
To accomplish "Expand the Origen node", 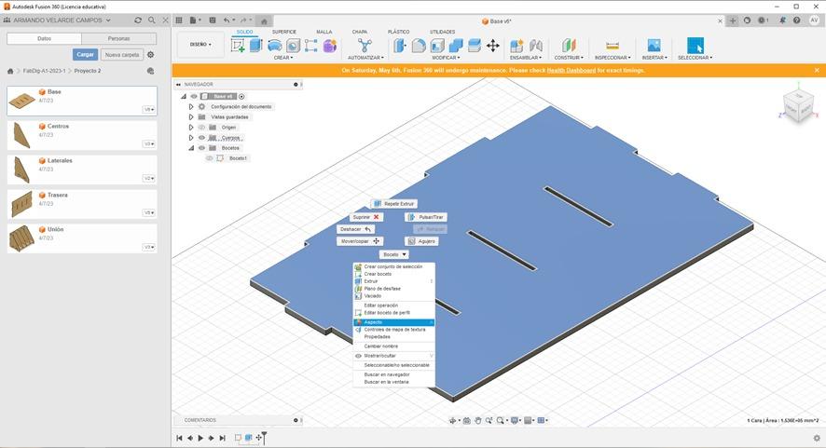I will click(x=191, y=128).
